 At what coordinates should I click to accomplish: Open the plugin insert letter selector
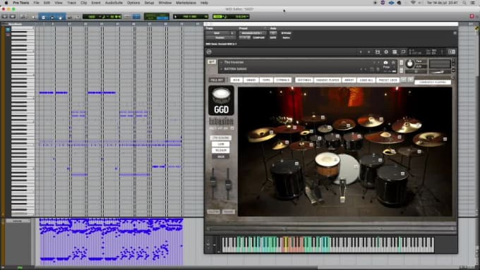(x=232, y=33)
